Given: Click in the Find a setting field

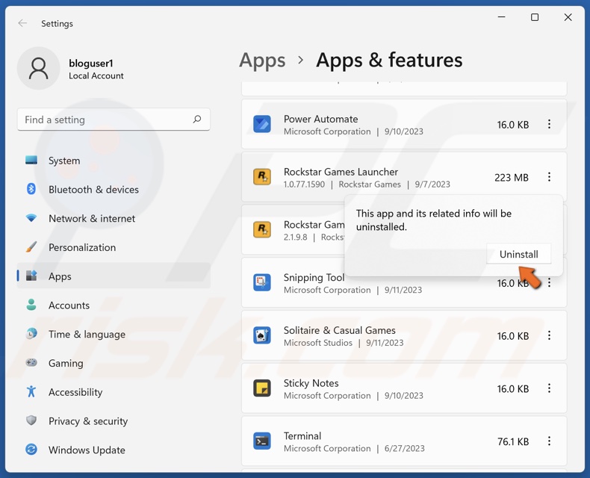Looking at the screenshot, I should [x=114, y=119].
